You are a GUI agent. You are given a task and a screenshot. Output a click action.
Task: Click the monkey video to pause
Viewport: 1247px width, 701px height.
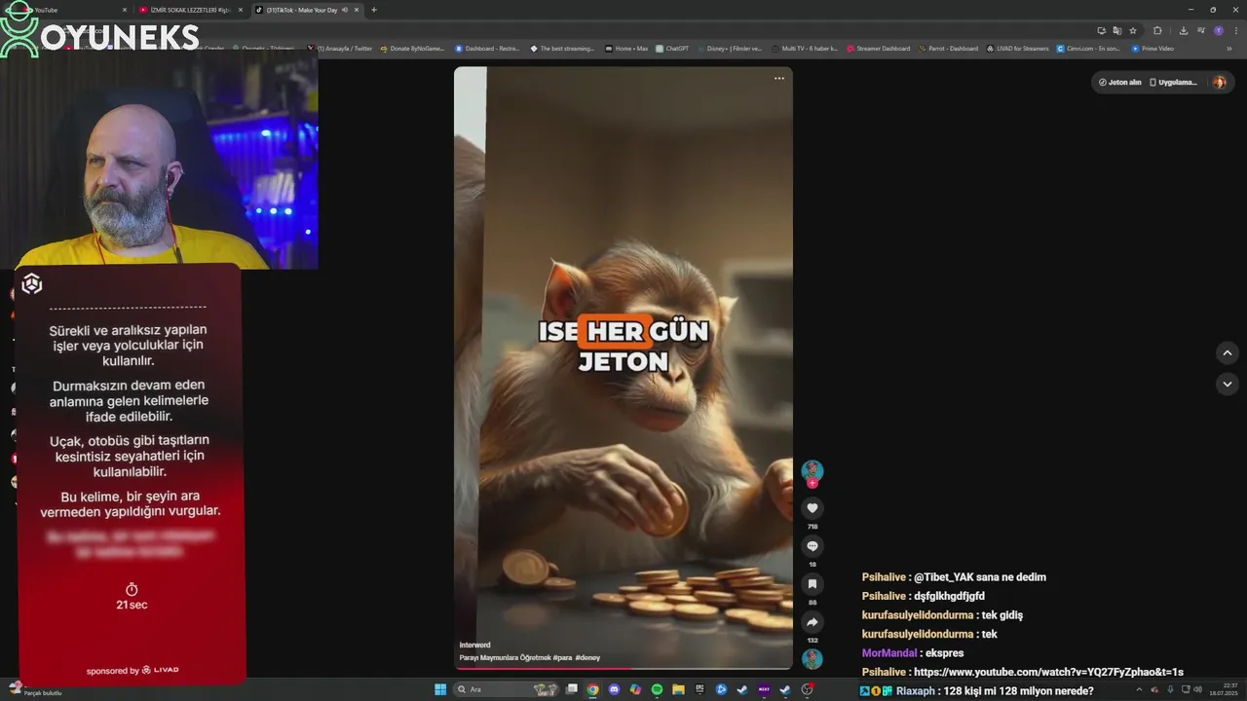point(623,367)
